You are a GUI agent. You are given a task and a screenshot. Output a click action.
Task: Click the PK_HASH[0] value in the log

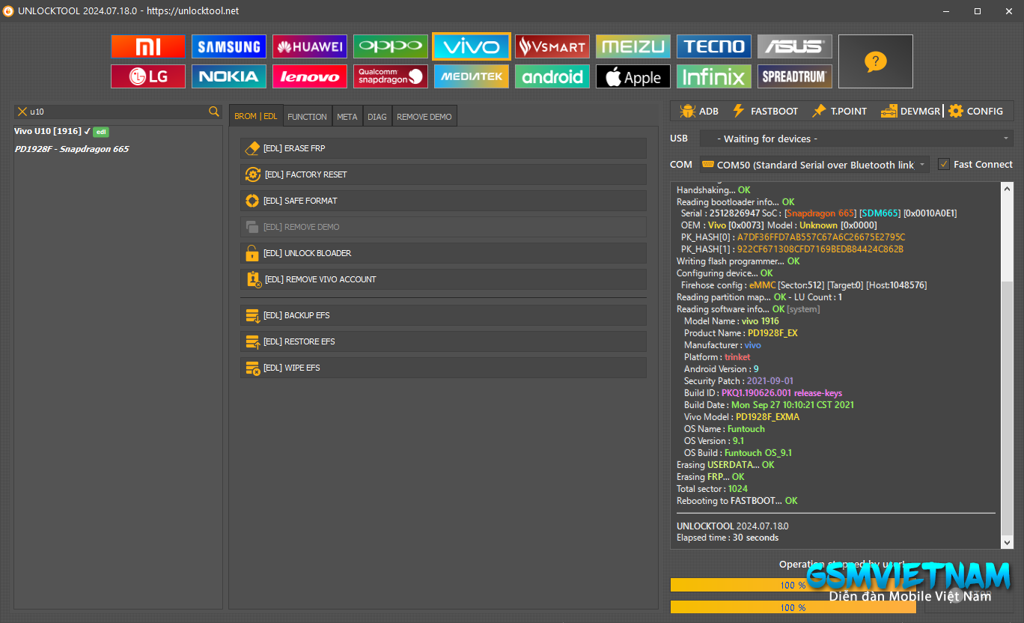821,237
